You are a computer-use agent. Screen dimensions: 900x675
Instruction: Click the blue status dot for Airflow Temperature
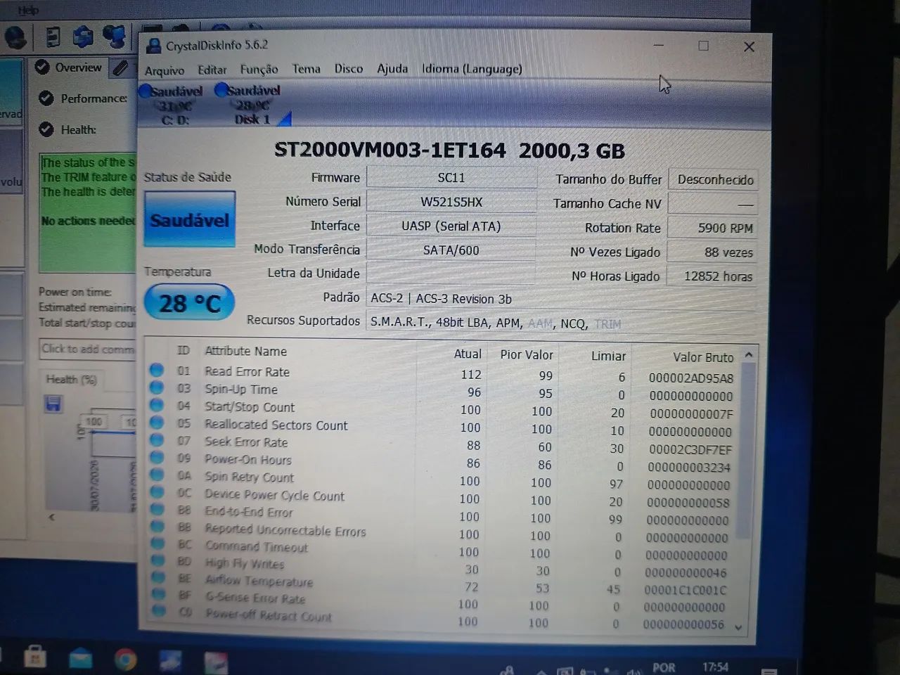[157, 577]
